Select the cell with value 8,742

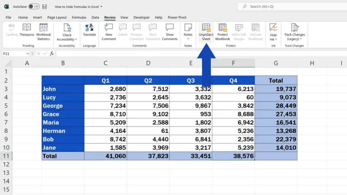tap(106, 139)
